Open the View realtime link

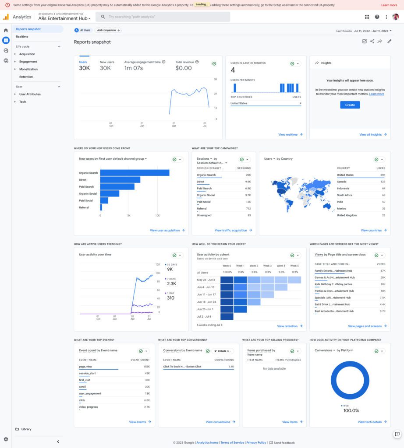291,135
